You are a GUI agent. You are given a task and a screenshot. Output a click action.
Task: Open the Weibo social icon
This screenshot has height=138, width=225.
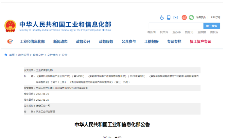[x=184, y=17]
